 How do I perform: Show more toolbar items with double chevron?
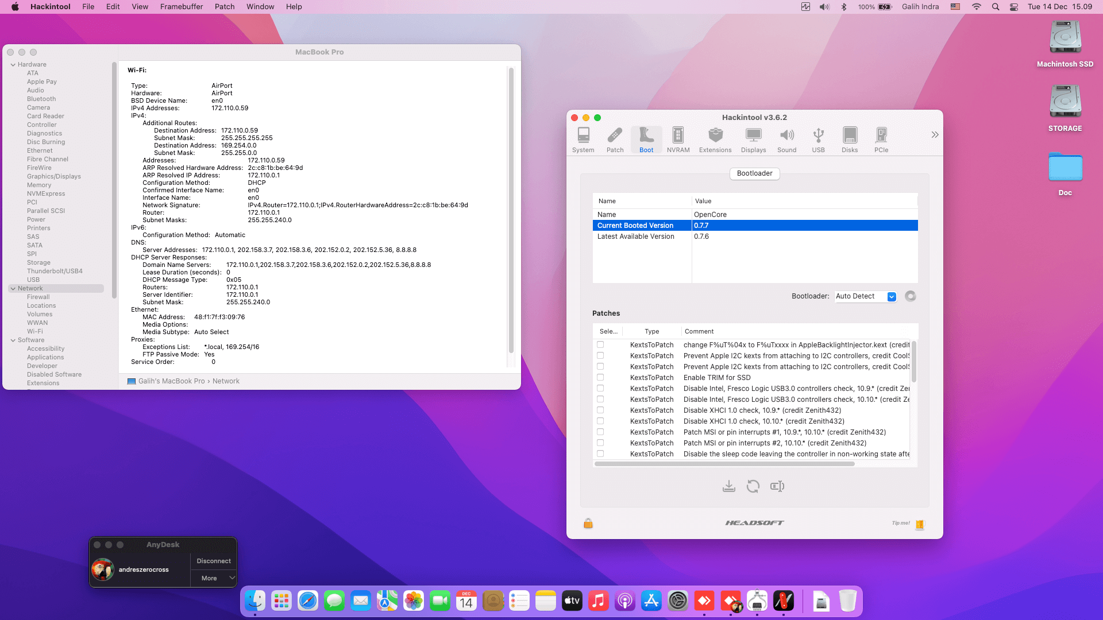point(935,134)
